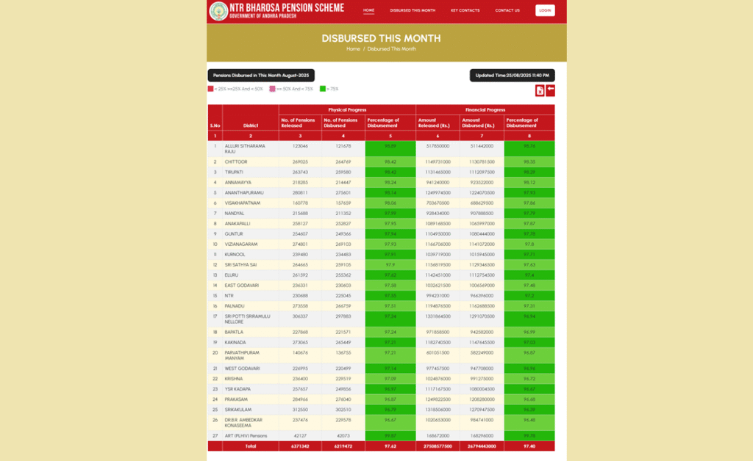
Task: Open the HOME navigation menu item
Action: pos(369,10)
